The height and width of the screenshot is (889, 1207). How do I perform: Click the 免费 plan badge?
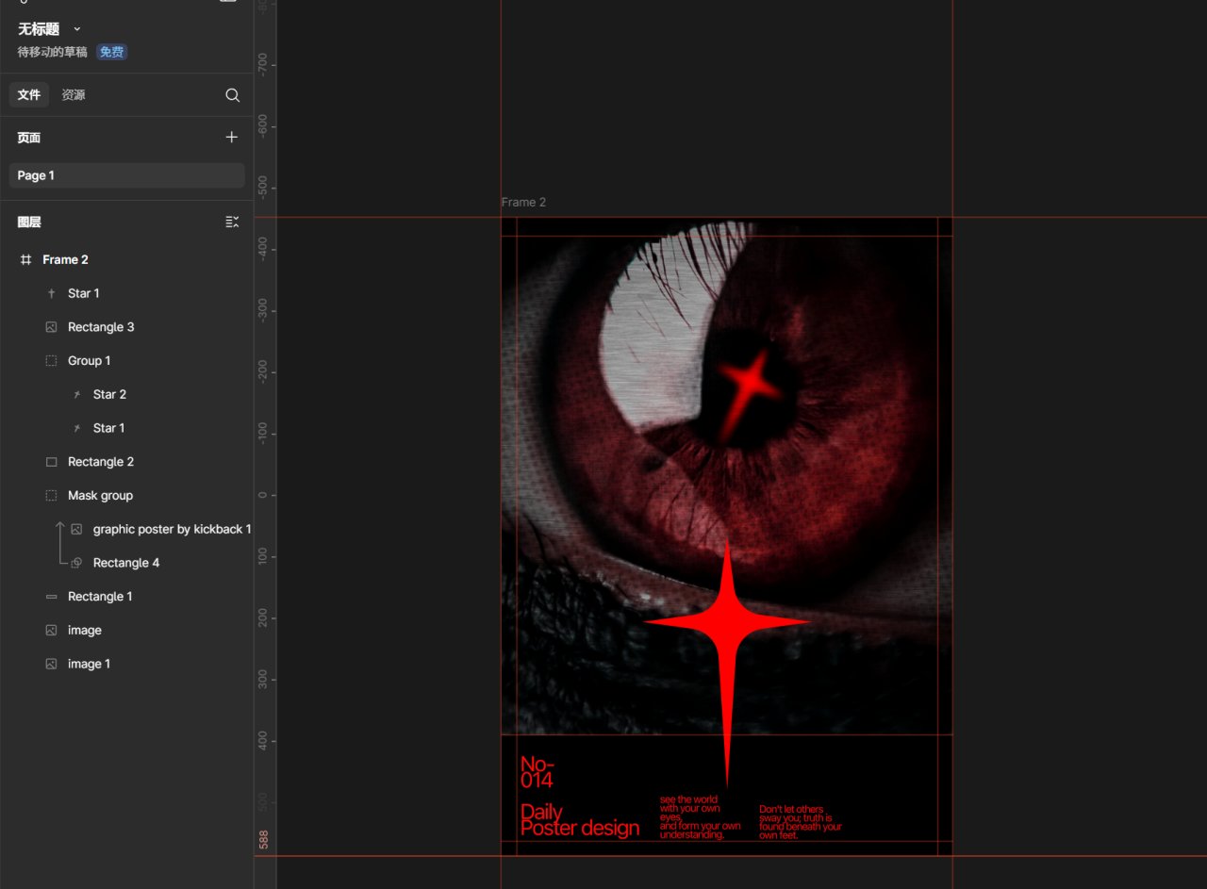(112, 53)
